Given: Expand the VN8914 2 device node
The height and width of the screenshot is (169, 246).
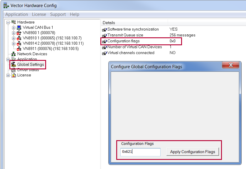Looking at the screenshot, I should pyautogui.click(x=14, y=43).
